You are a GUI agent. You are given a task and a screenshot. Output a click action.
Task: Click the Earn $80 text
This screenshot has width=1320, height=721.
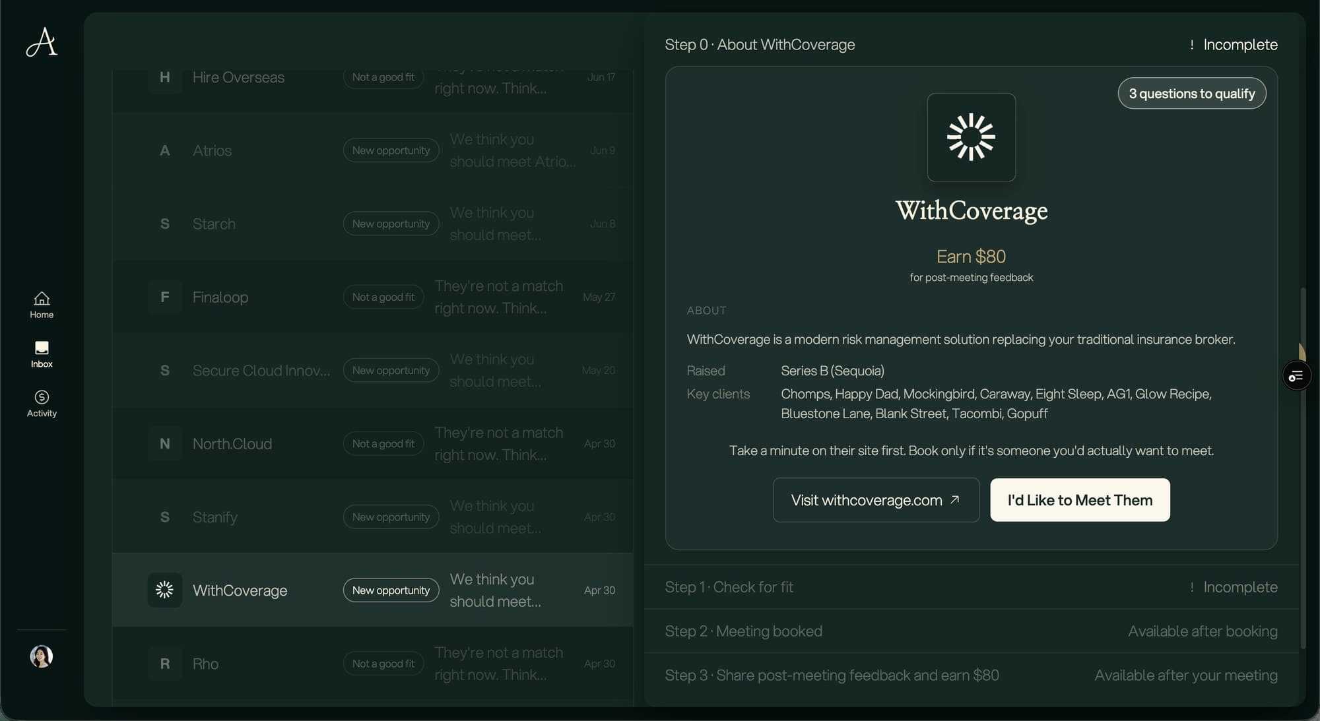pyautogui.click(x=971, y=256)
